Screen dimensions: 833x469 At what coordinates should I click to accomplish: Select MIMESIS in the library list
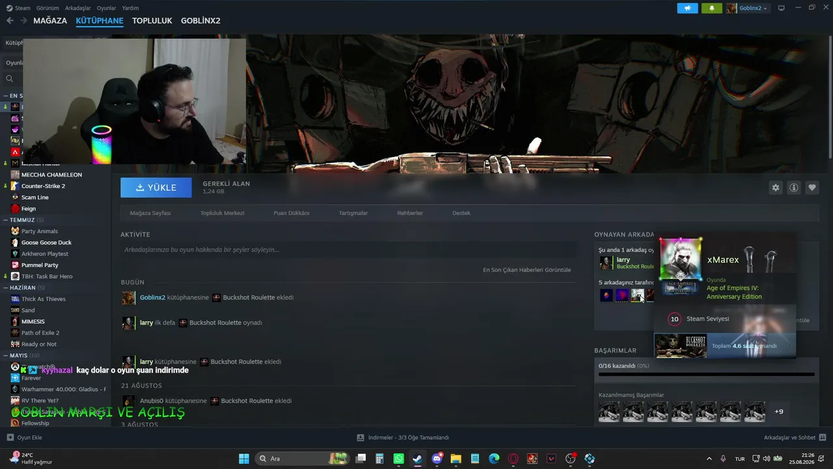click(33, 322)
